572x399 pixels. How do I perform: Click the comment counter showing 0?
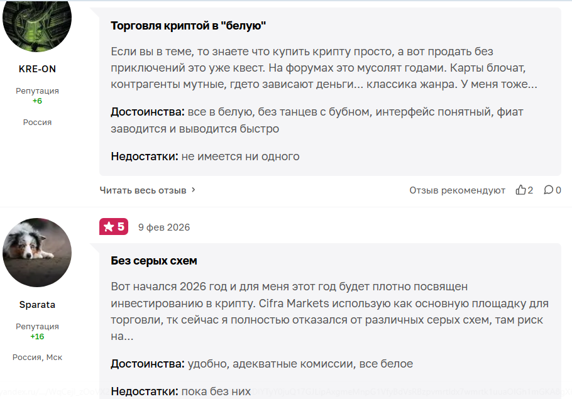(x=557, y=189)
